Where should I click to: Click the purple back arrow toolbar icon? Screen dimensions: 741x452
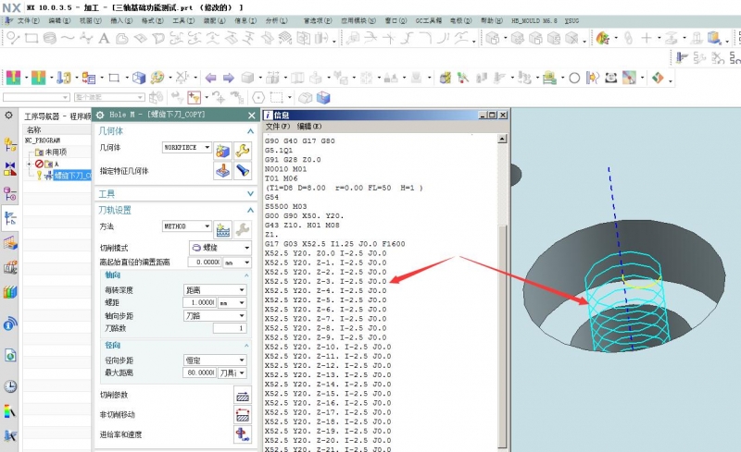pyautogui.click(x=211, y=78)
